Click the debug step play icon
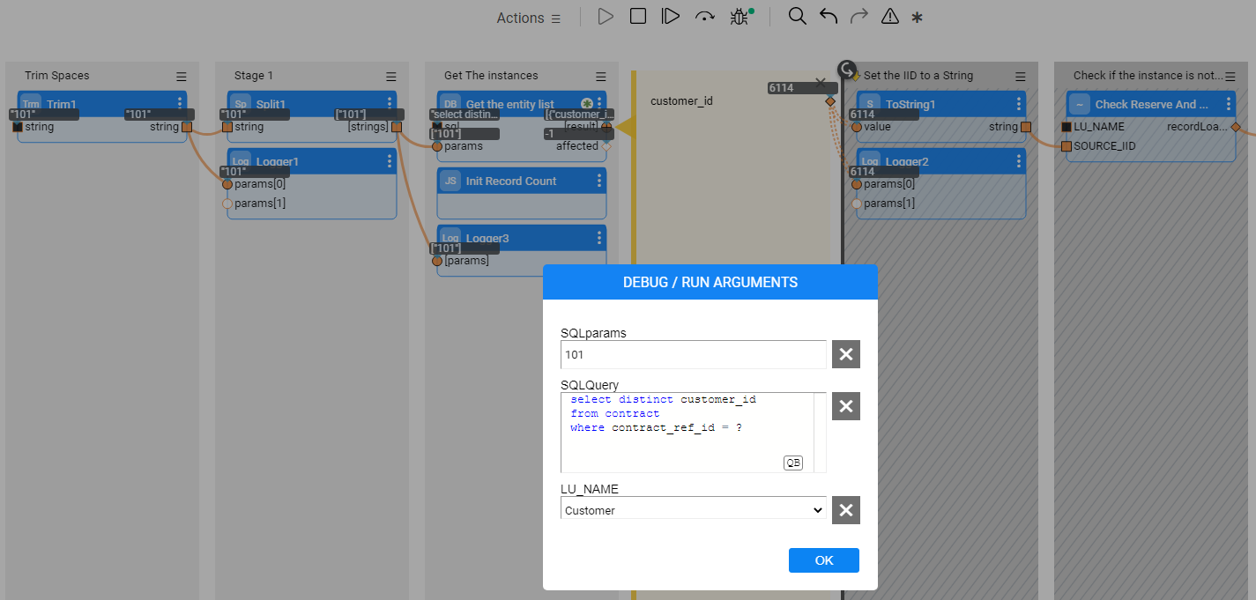 click(x=671, y=17)
